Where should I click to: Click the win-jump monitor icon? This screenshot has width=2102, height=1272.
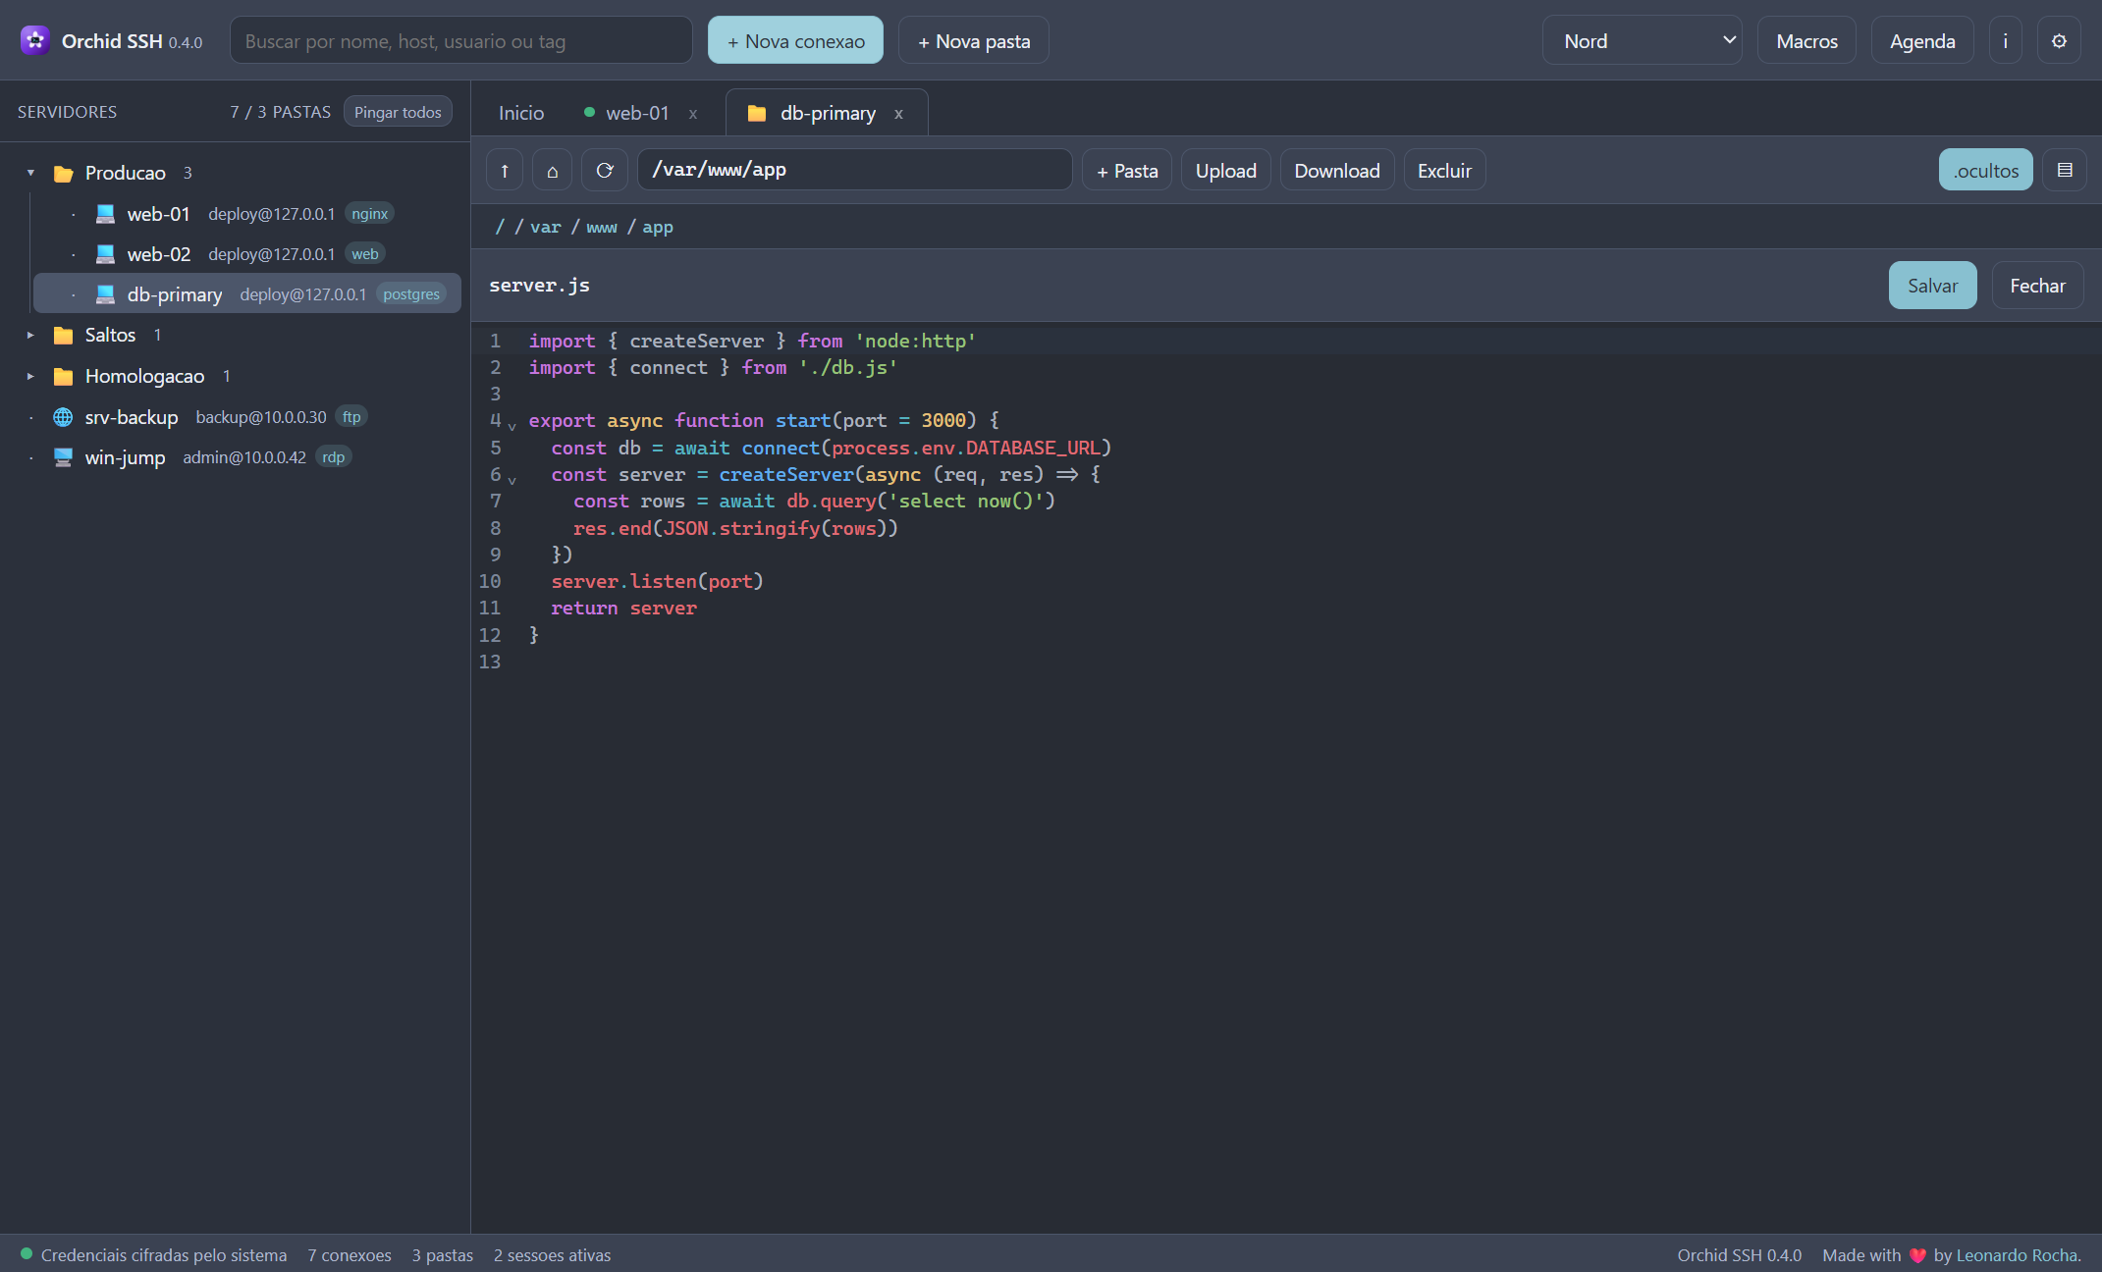coord(63,457)
